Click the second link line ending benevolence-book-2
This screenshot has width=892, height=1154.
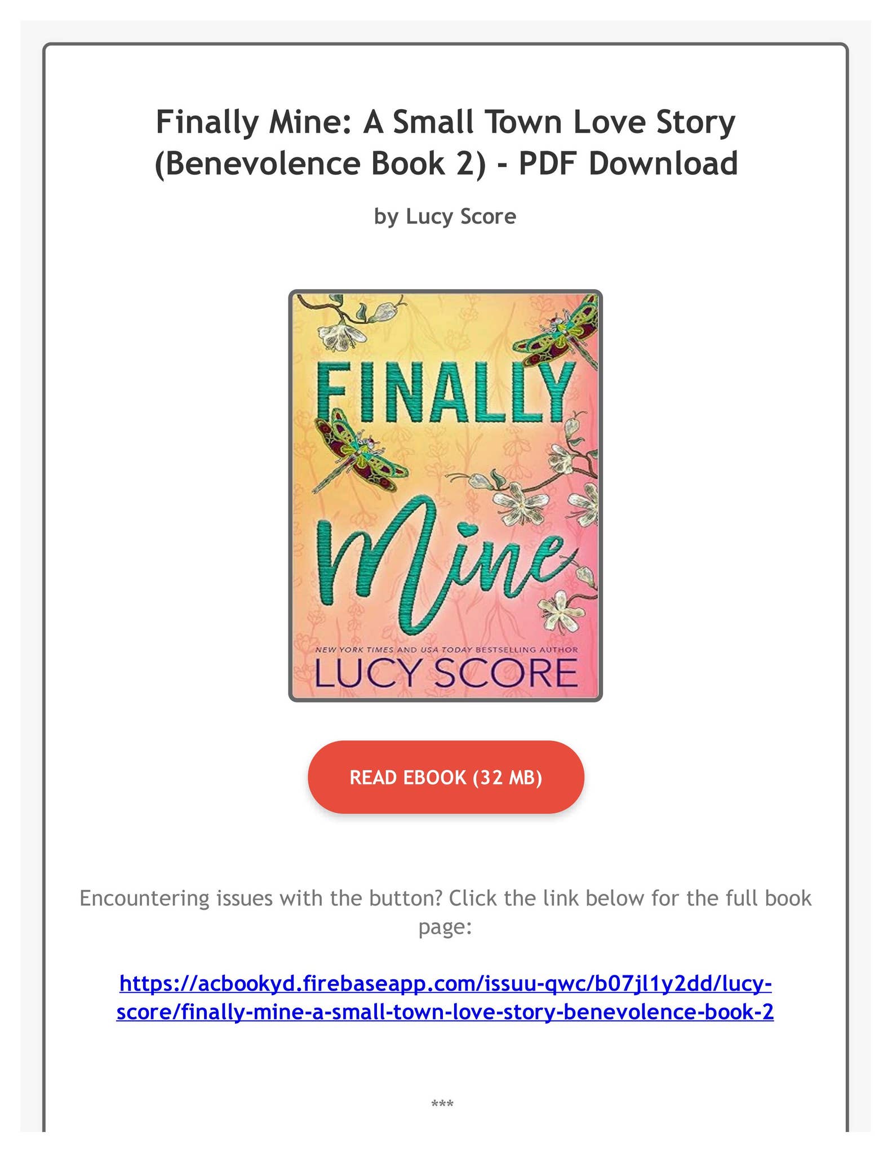coord(445,1011)
